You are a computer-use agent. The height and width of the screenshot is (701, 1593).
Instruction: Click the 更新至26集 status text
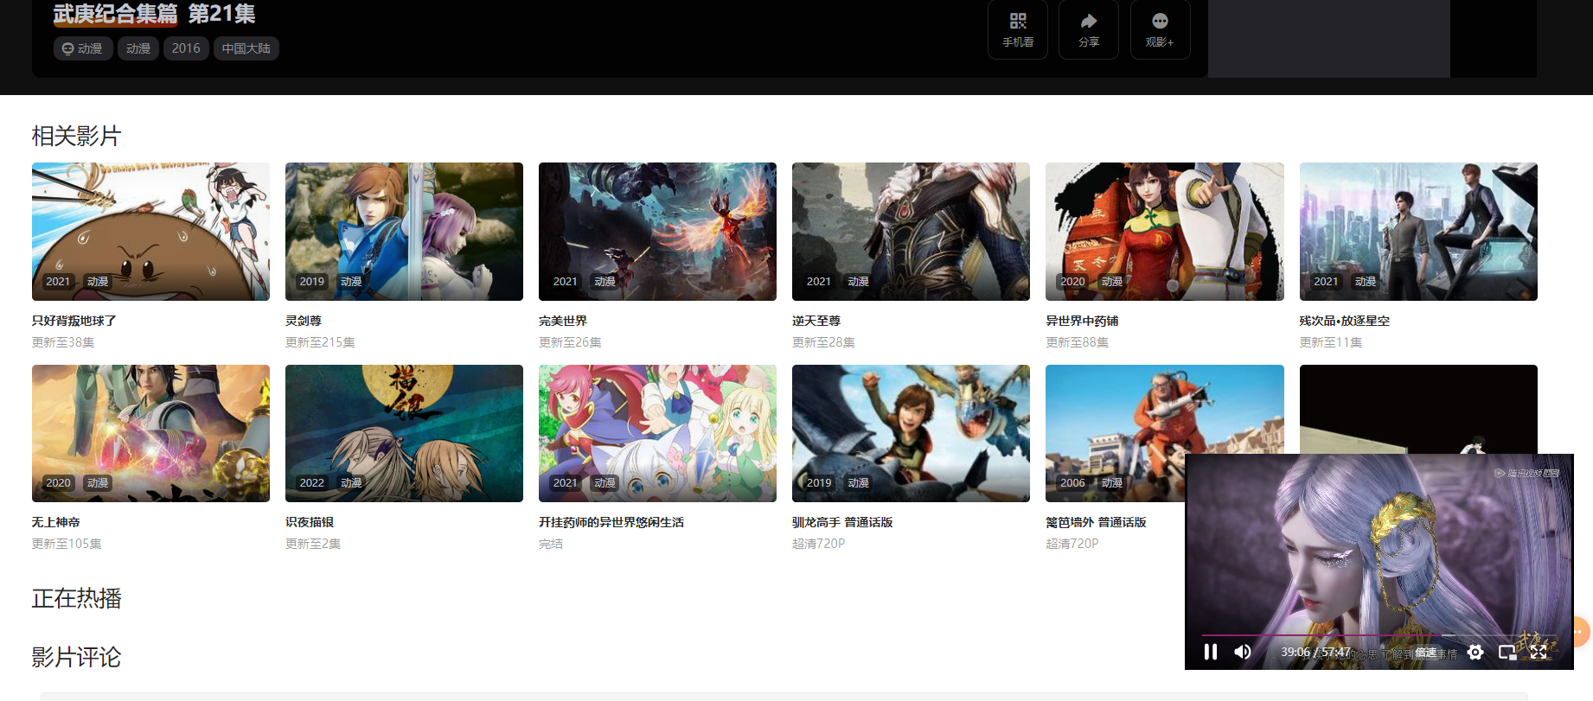(x=570, y=342)
